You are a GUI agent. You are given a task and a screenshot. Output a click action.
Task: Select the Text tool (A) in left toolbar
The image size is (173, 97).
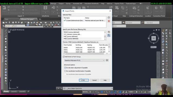[6, 81]
